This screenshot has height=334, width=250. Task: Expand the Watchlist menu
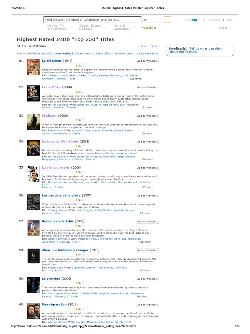(152, 28)
